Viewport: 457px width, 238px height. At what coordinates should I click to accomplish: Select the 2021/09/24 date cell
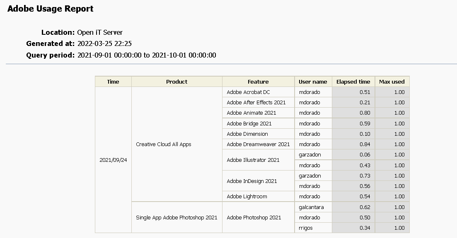coord(113,160)
